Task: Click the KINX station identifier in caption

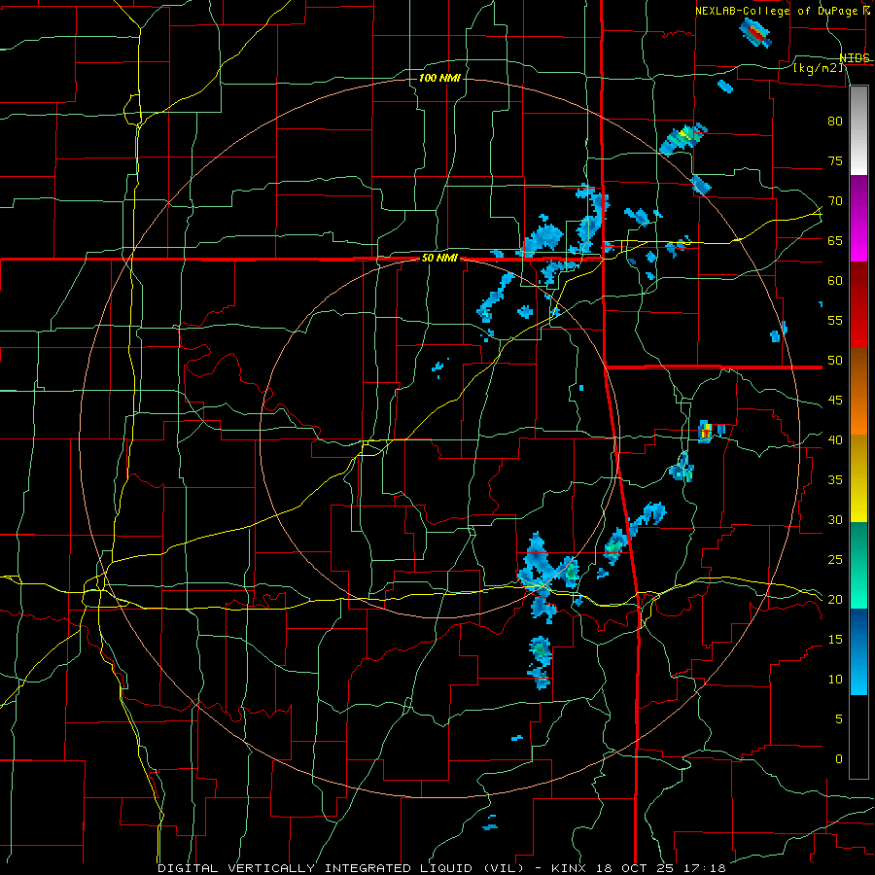Action: click(569, 868)
